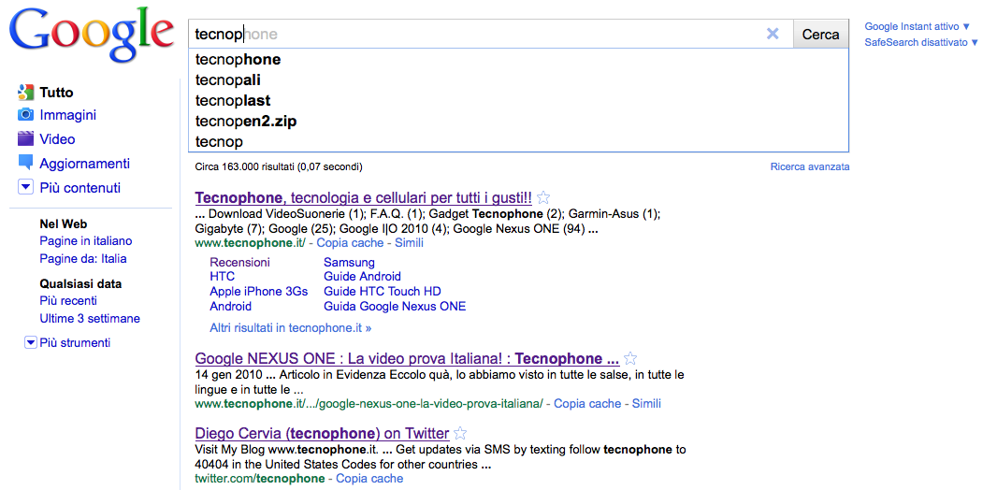Star the Tecnophone tecnologia e cellulari result
The image size is (997, 490).
tap(543, 198)
